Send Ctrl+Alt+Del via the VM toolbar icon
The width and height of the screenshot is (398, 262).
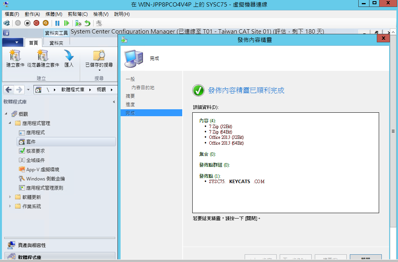point(7,23)
